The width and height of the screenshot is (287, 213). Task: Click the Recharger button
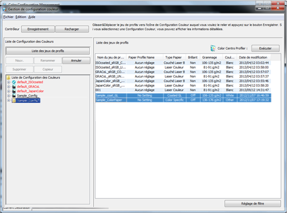click(x=72, y=29)
